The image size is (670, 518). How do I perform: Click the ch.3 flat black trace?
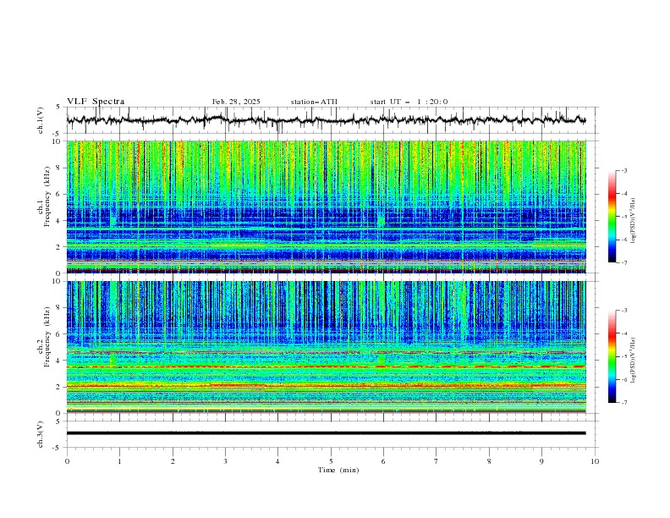(x=326, y=433)
